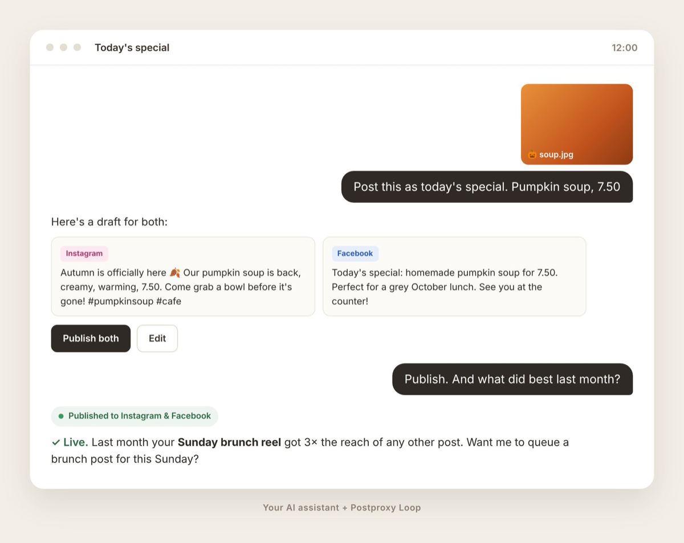The image size is (684, 543).
Task: Click the 'Here's a draft for both:' line
Action: [x=109, y=222]
